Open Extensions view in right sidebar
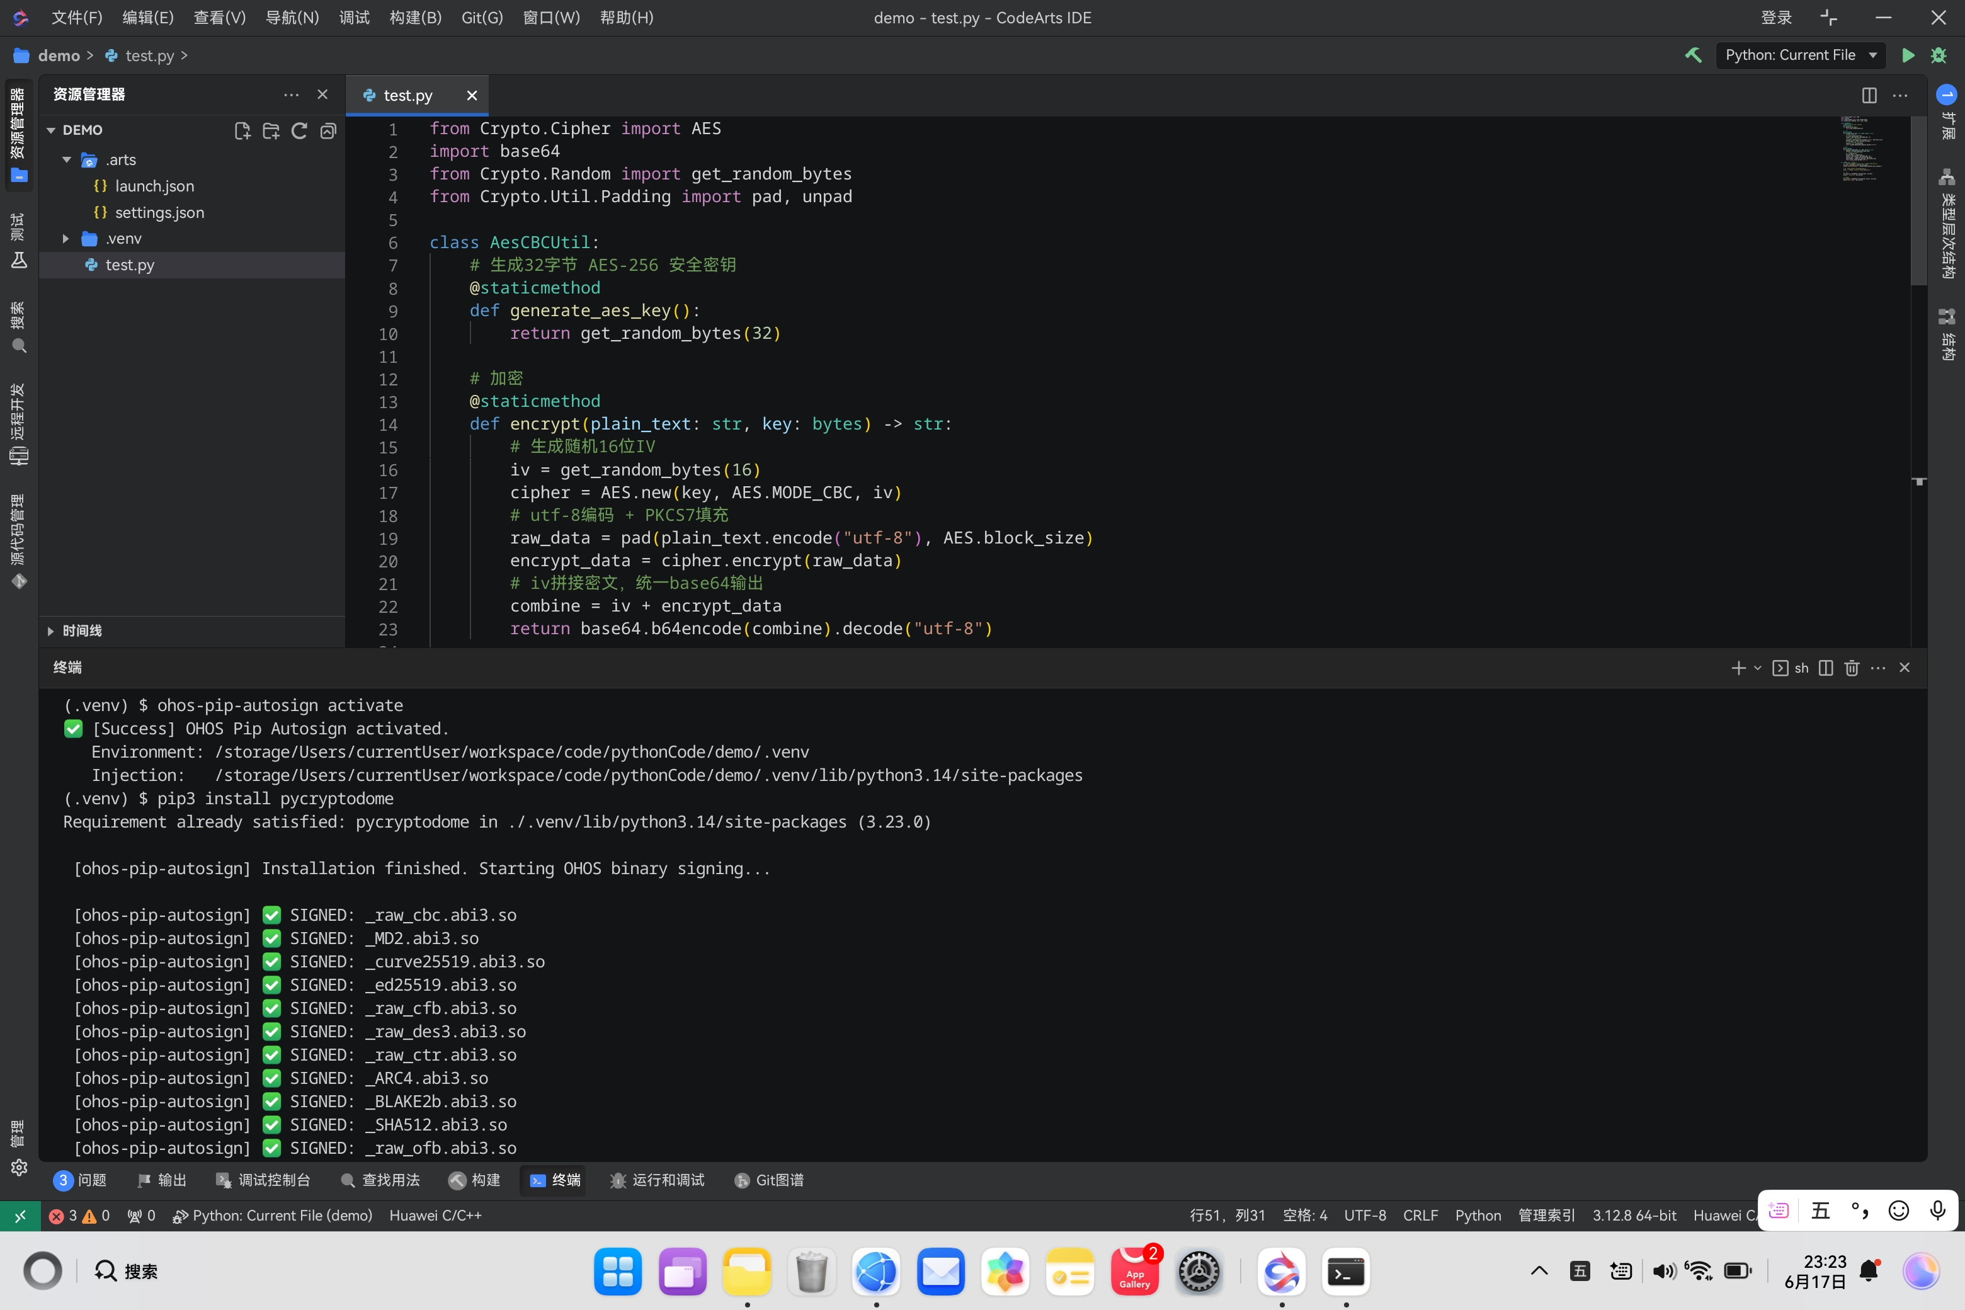The height and width of the screenshot is (1310, 1965). 1947,112
